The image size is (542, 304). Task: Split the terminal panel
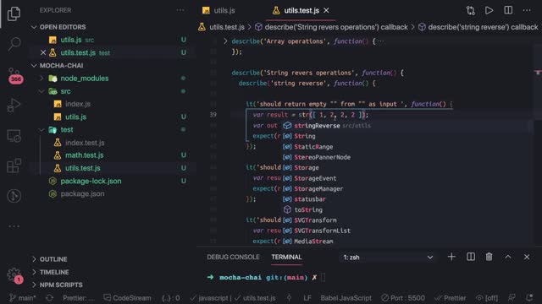click(471, 257)
